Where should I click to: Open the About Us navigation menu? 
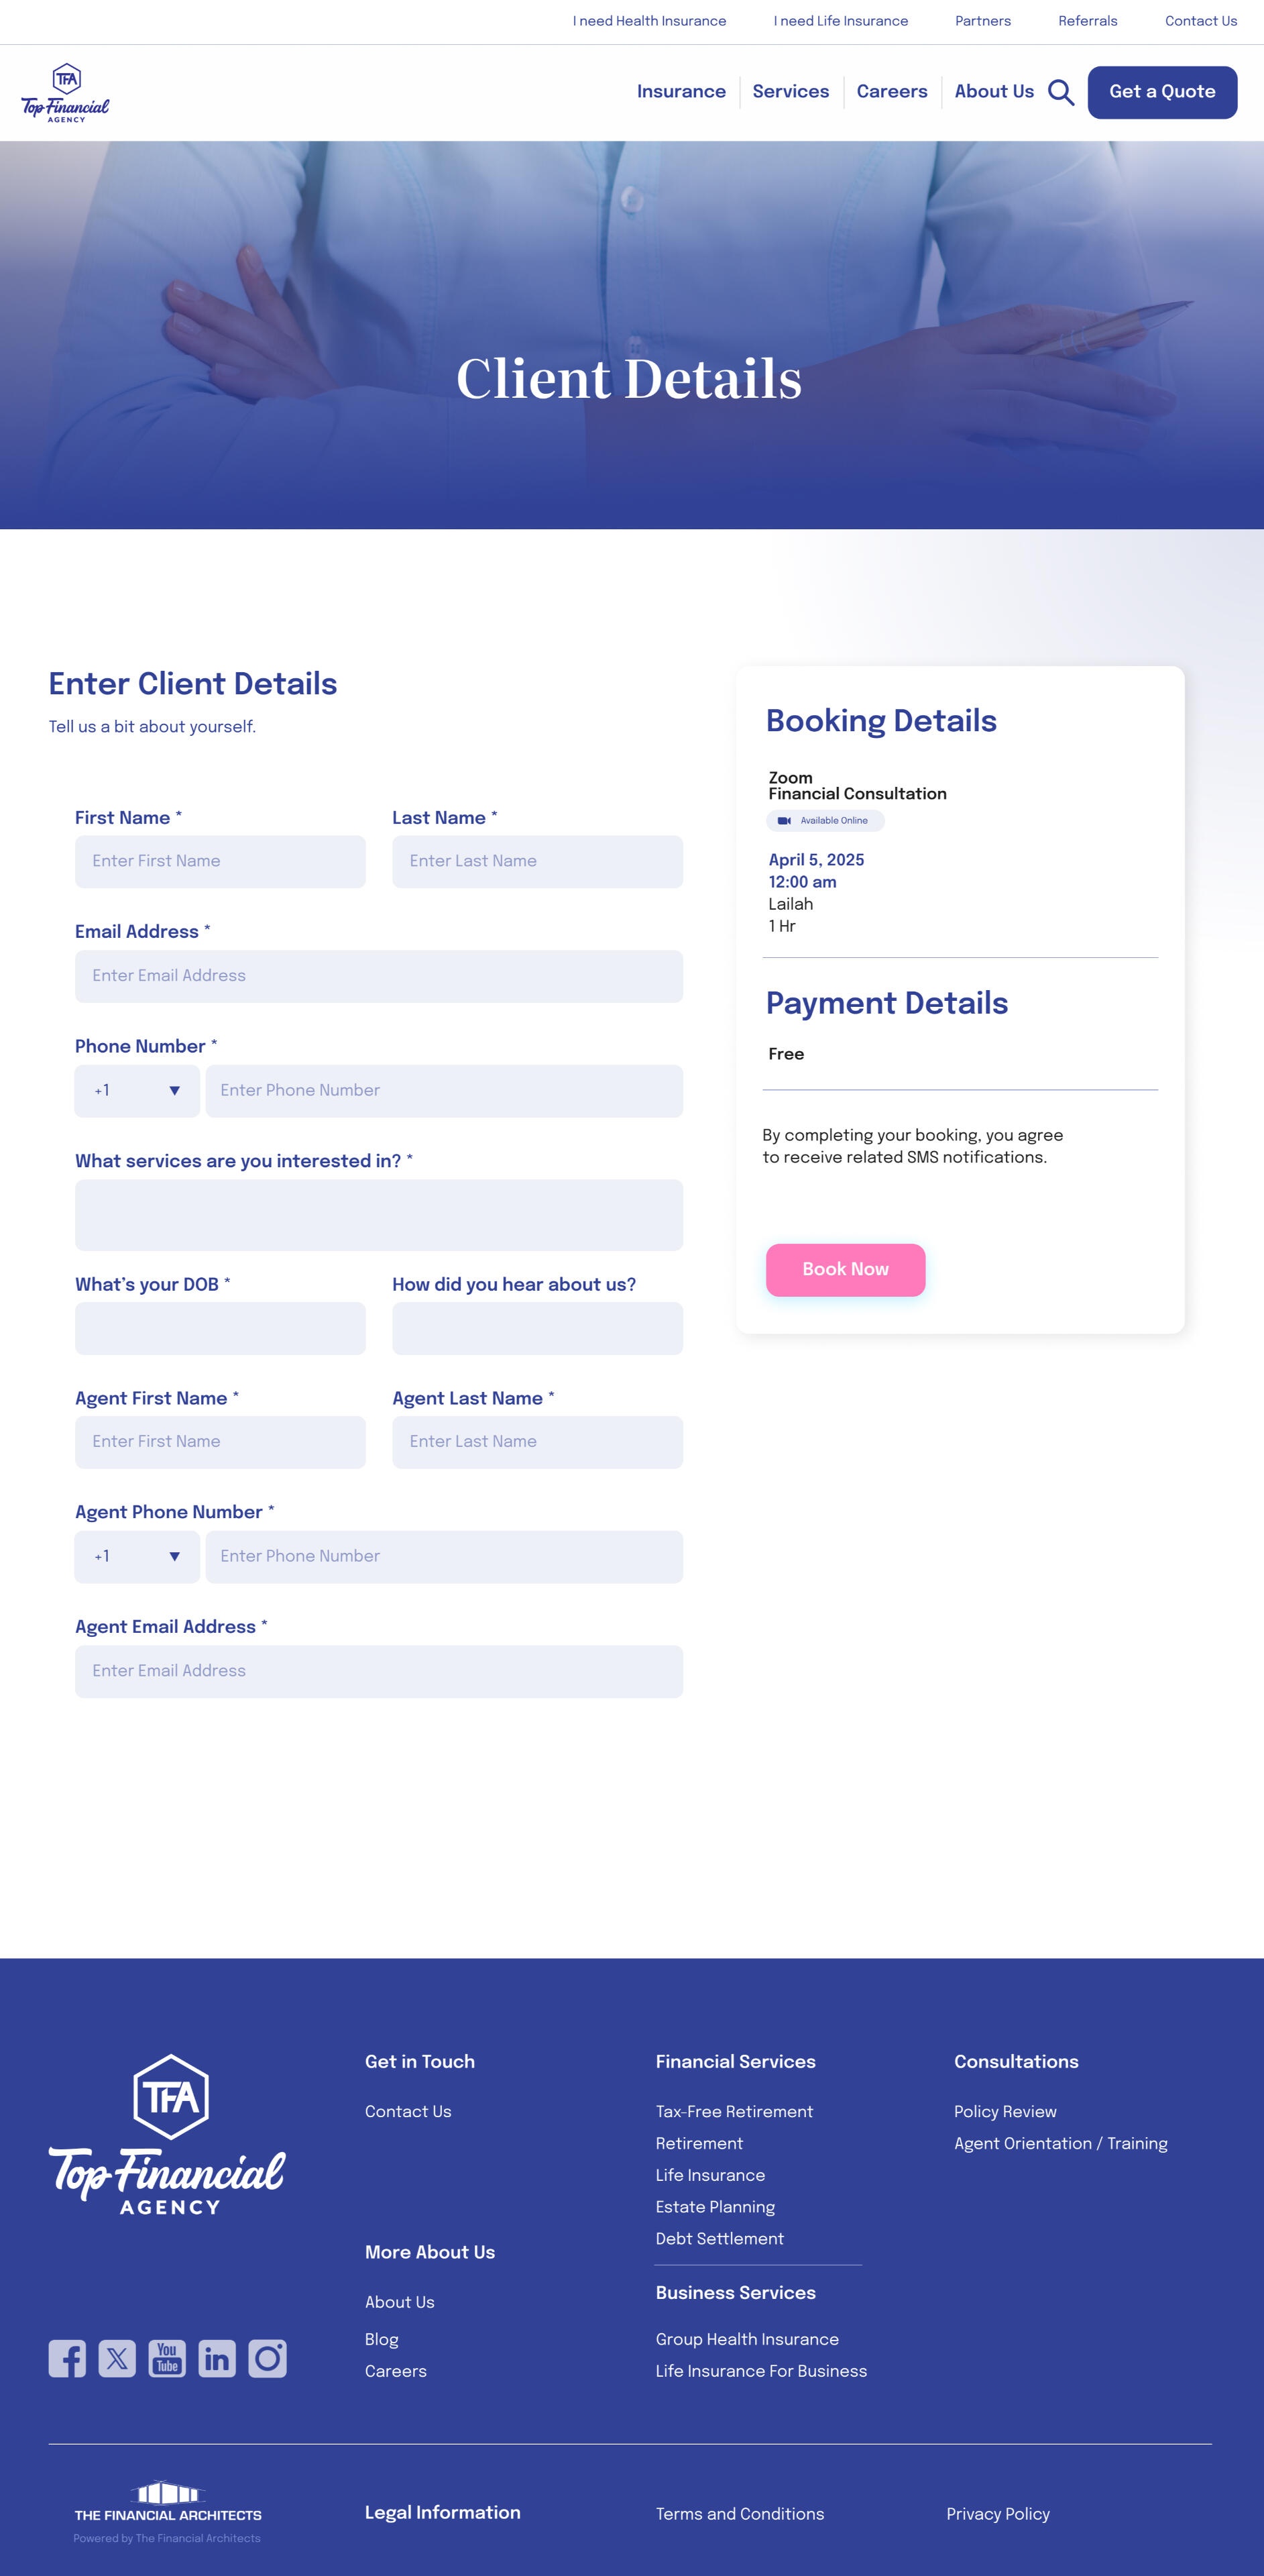(x=993, y=92)
